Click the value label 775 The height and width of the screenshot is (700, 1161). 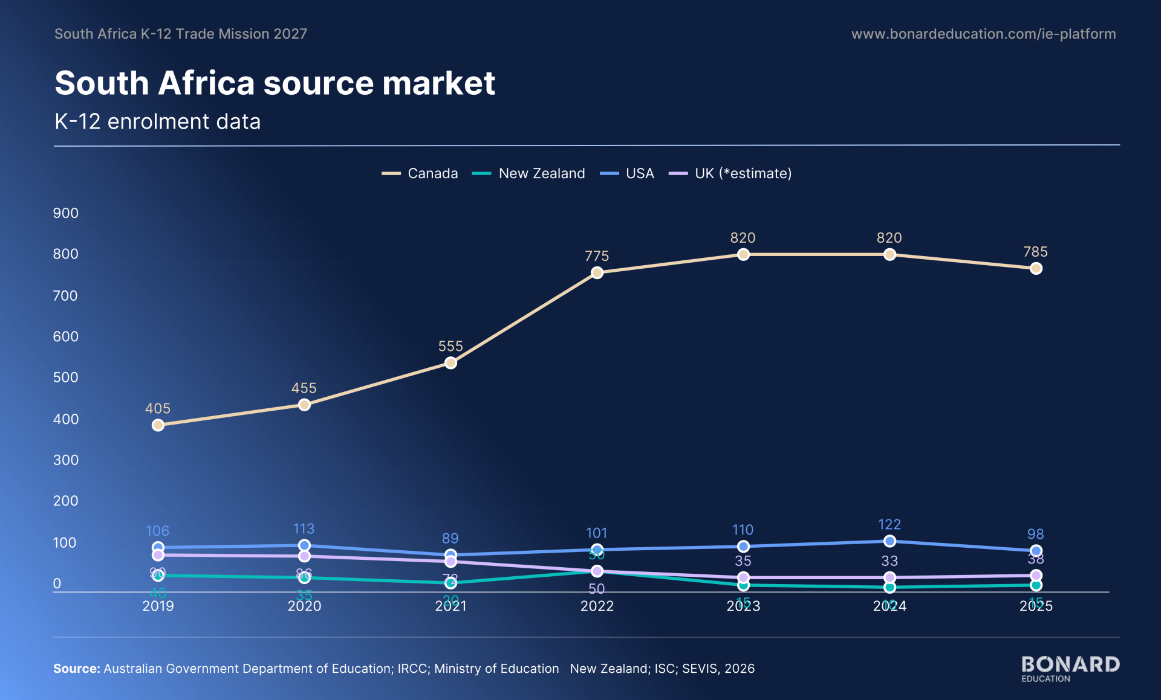tap(597, 256)
